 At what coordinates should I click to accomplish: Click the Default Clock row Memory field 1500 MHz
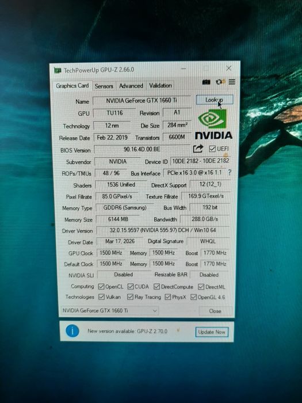pyautogui.click(x=163, y=264)
